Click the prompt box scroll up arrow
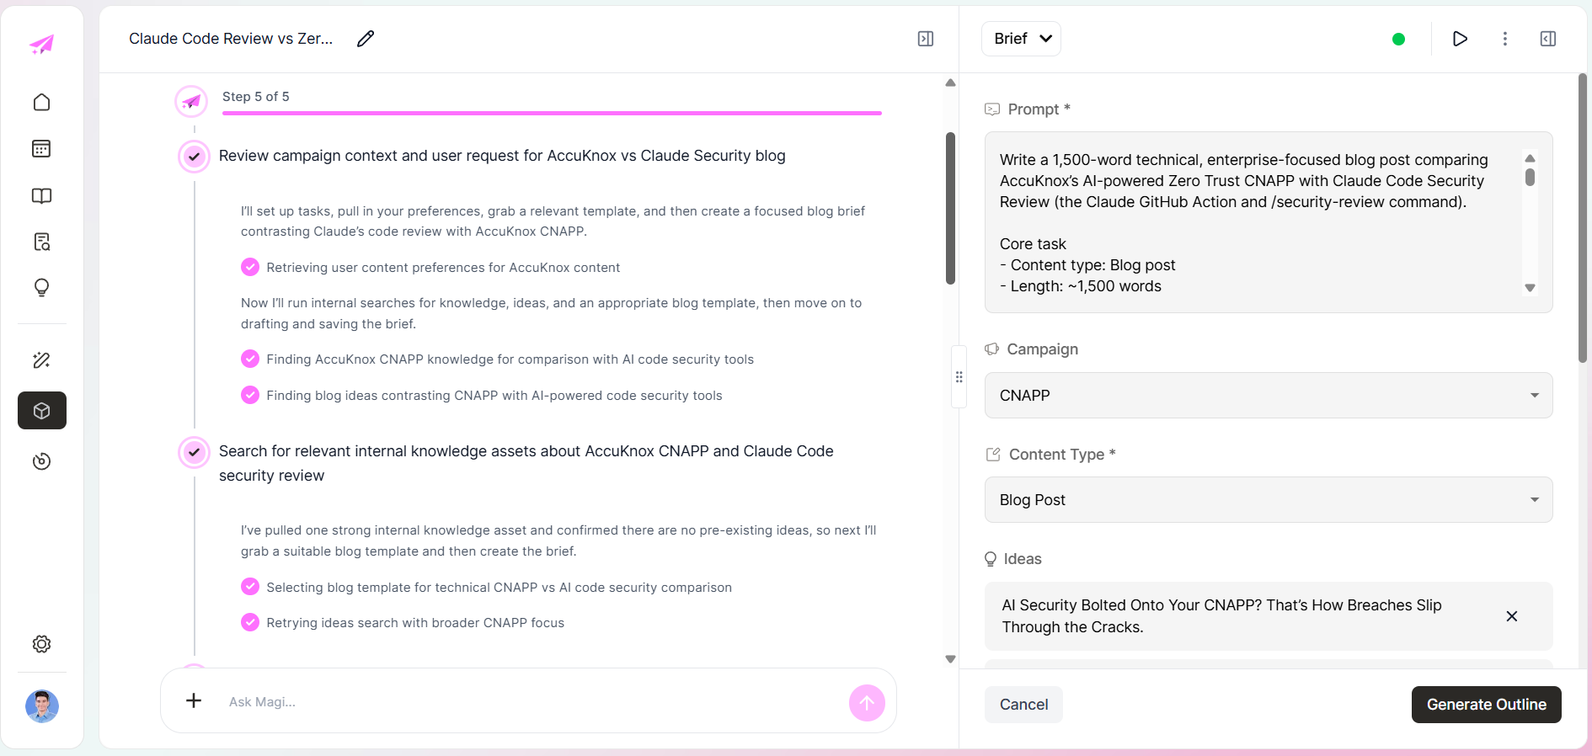 (x=1530, y=158)
